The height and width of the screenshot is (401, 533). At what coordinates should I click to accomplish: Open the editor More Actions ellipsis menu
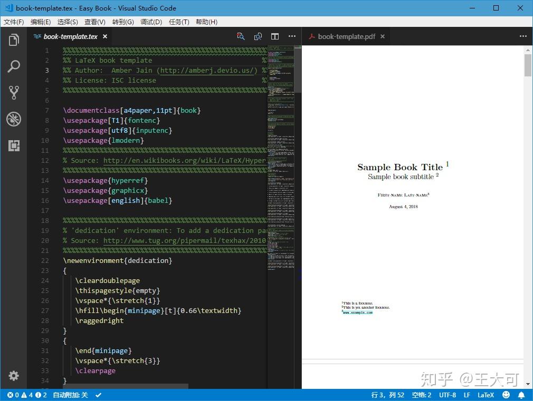(292, 36)
